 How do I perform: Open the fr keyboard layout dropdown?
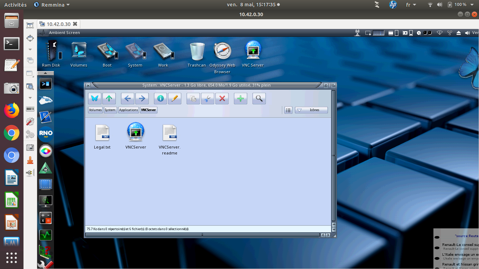(x=411, y=5)
